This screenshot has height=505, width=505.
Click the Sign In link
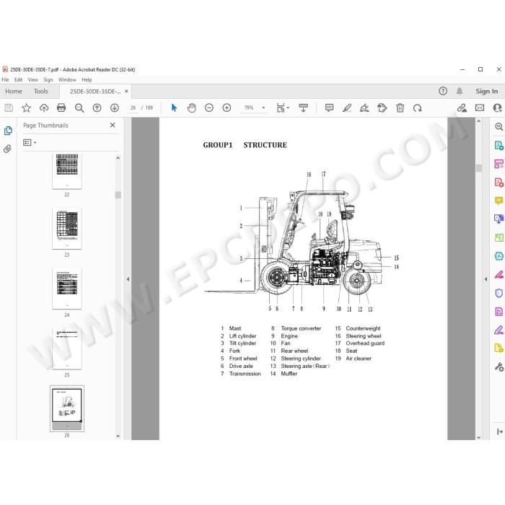coord(487,92)
